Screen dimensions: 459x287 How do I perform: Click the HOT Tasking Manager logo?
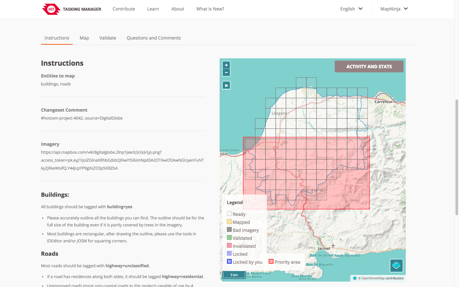(x=72, y=9)
